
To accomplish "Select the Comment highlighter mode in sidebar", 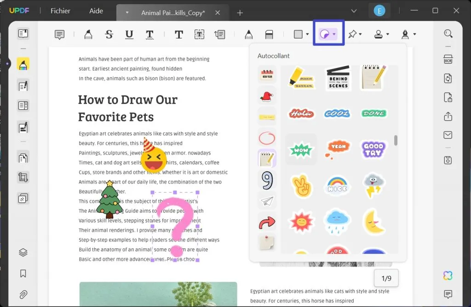I will click(x=23, y=64).
